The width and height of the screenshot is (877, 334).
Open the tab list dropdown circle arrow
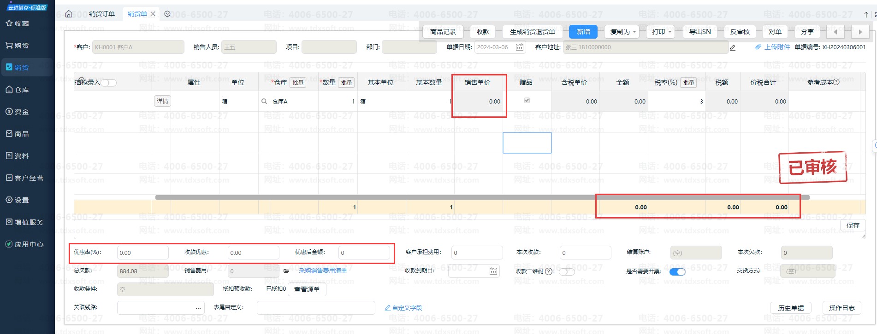(x=167, y=14)
